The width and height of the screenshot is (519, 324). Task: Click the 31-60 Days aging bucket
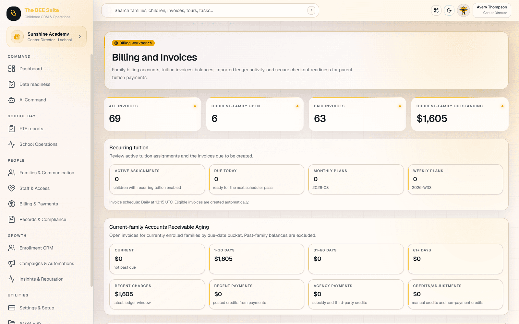(356, 259)
